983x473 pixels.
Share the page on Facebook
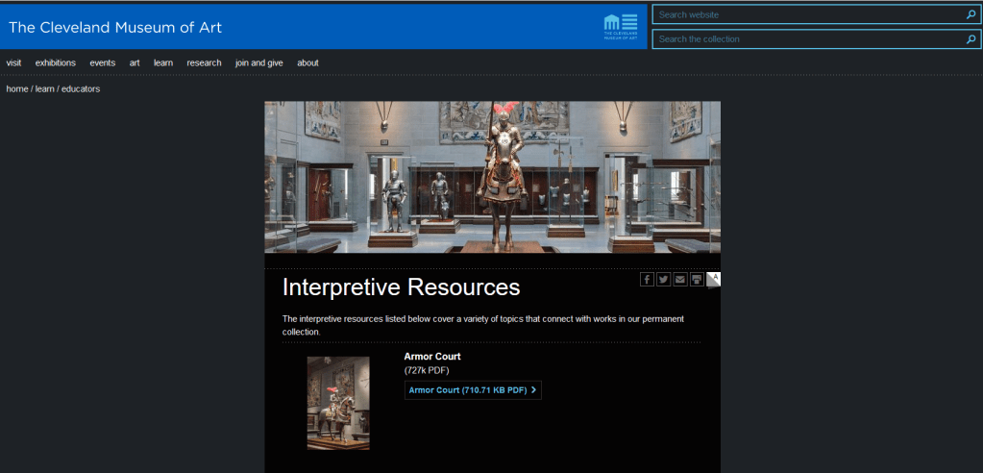pyautogui.click(x=647, y=280)
